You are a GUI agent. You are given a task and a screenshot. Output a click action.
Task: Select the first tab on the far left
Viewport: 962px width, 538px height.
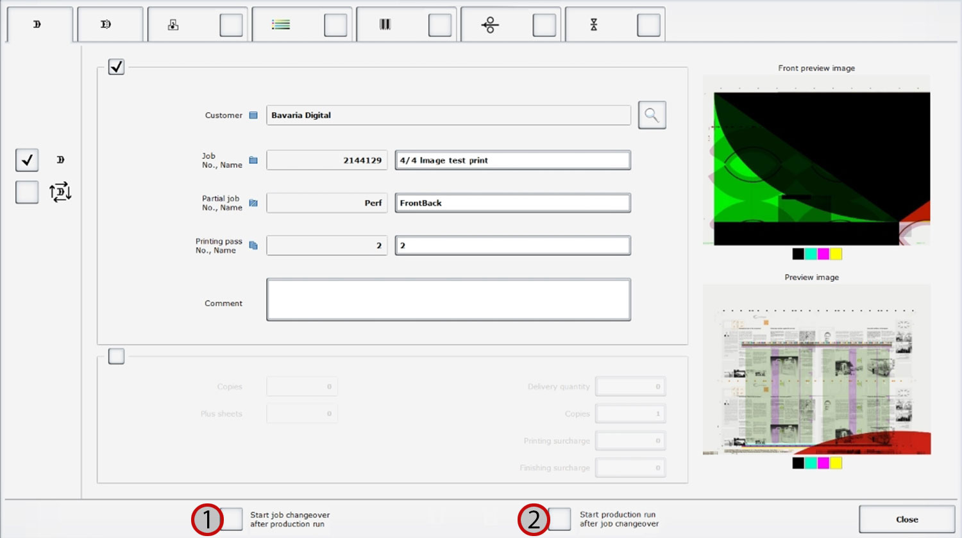pos(37,24)
